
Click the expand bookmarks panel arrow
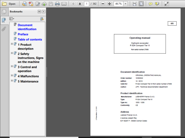[43, 11]
